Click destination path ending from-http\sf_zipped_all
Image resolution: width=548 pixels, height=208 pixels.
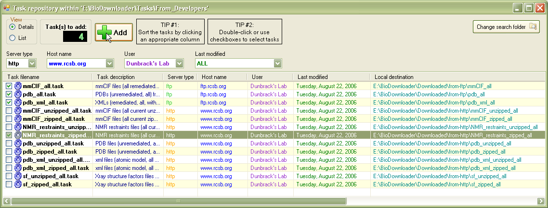pyautogui.click(x=437, y=184)
